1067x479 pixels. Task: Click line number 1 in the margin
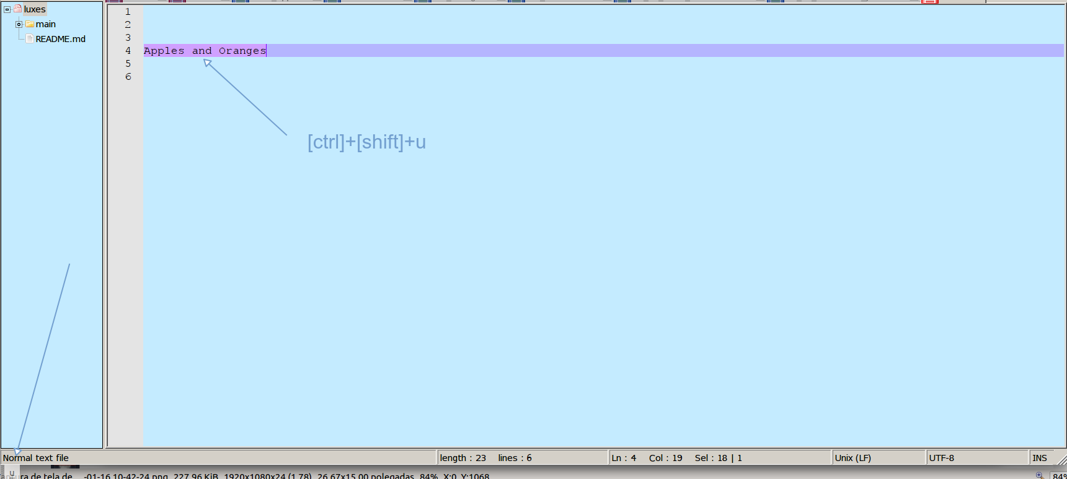128,12
